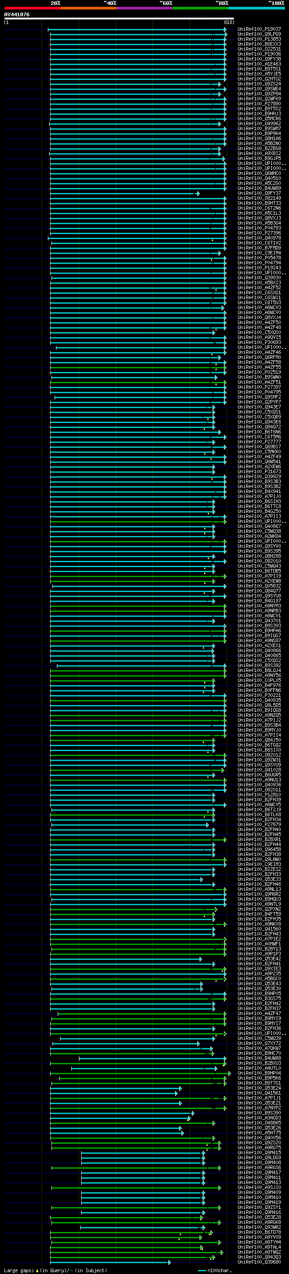The image size is (289, 1274).
Task: Select the UniRef100_Q943Q3 label
Action: click(259, 1257)
